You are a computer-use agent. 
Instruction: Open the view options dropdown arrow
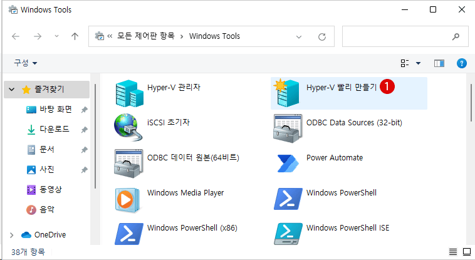(x=419, y=63)
